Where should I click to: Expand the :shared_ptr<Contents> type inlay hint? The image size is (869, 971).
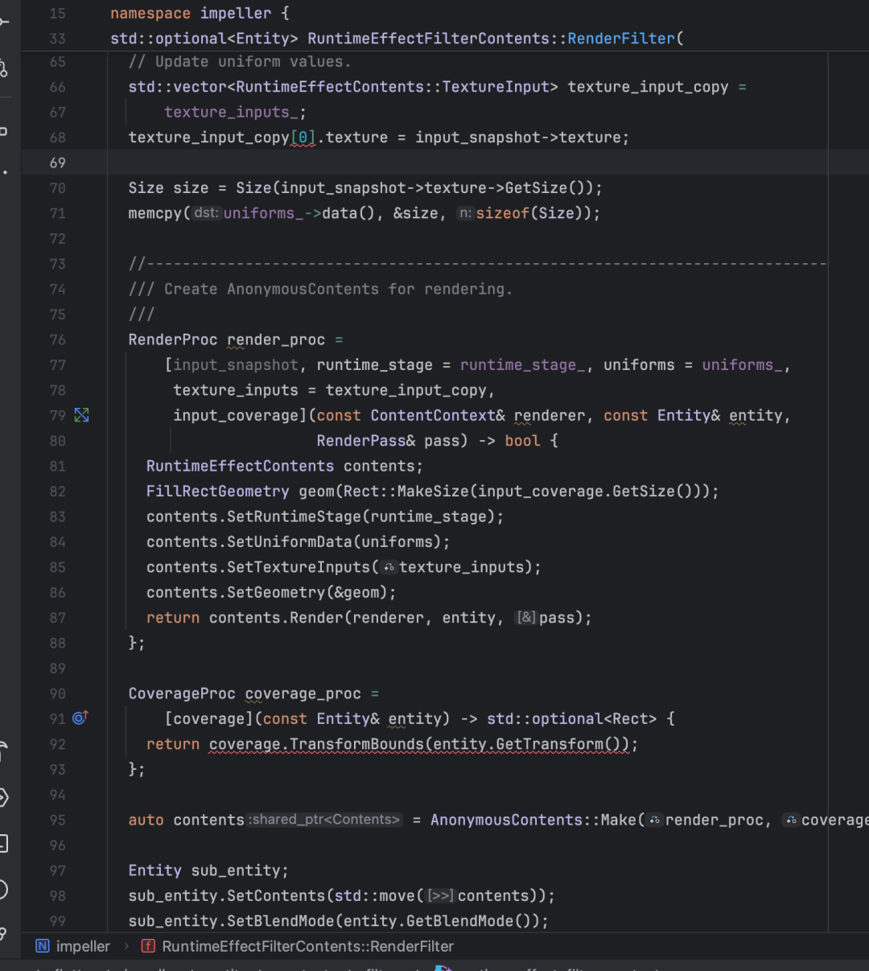tap(325, 820)
